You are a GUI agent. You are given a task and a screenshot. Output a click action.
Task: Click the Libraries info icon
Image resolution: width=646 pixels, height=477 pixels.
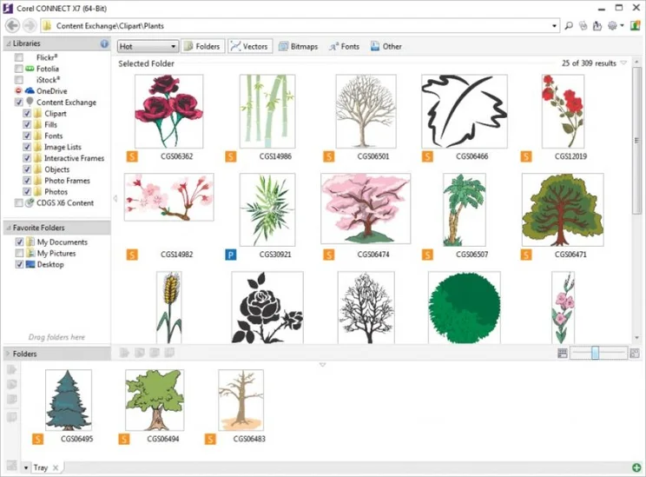(x=104, y=43)
